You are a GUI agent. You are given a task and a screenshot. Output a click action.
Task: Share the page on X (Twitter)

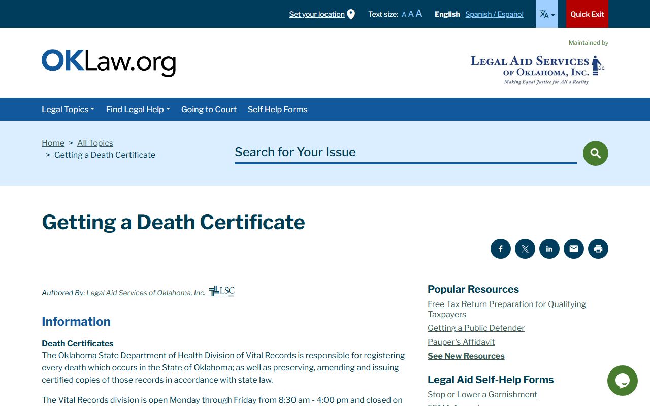(x=525, y=249)
